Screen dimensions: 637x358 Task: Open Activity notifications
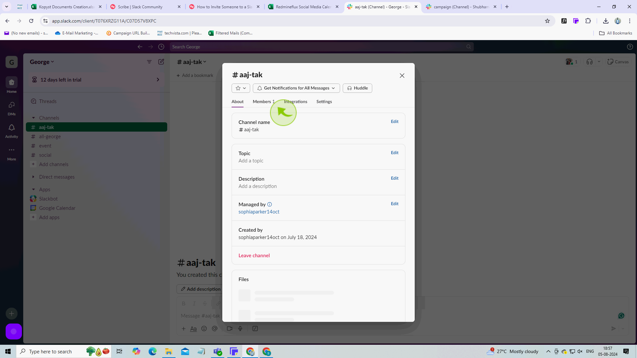(x=12, y=131)
